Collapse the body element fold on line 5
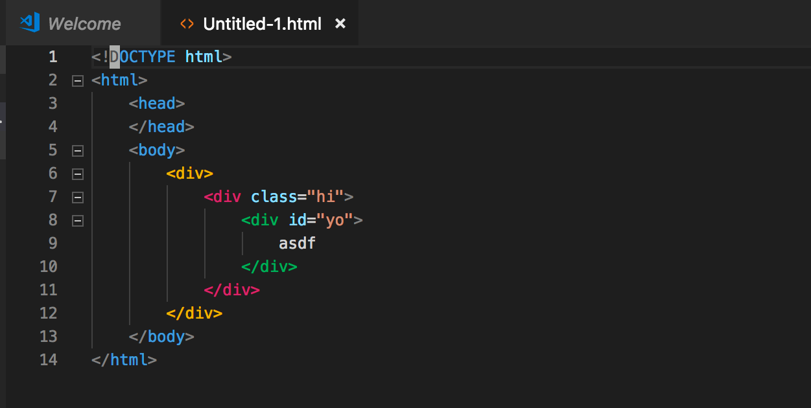811x408 pixels. [77, 150]
